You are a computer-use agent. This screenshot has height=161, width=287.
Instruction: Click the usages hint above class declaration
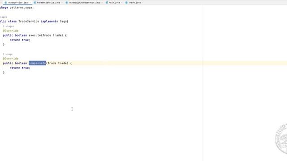pyautogui.click(x=4, y=17)
